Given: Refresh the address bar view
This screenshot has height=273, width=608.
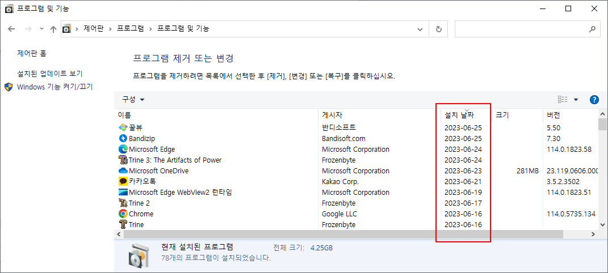Looking at the screenshot, I should pos(439,29).
